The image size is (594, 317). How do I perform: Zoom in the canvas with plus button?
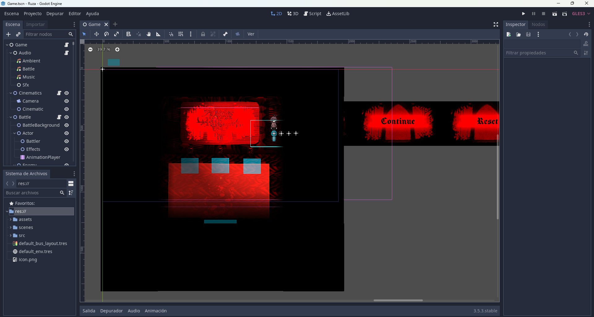coord(117,49)
